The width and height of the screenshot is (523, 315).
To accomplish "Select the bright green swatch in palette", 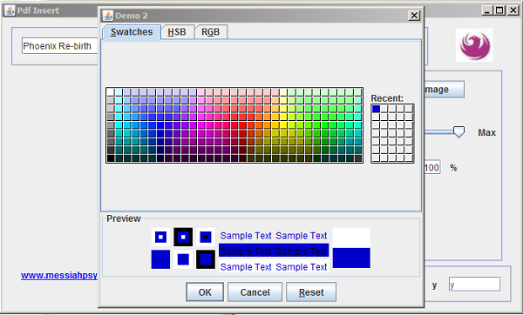I will [x=324, y=125].
